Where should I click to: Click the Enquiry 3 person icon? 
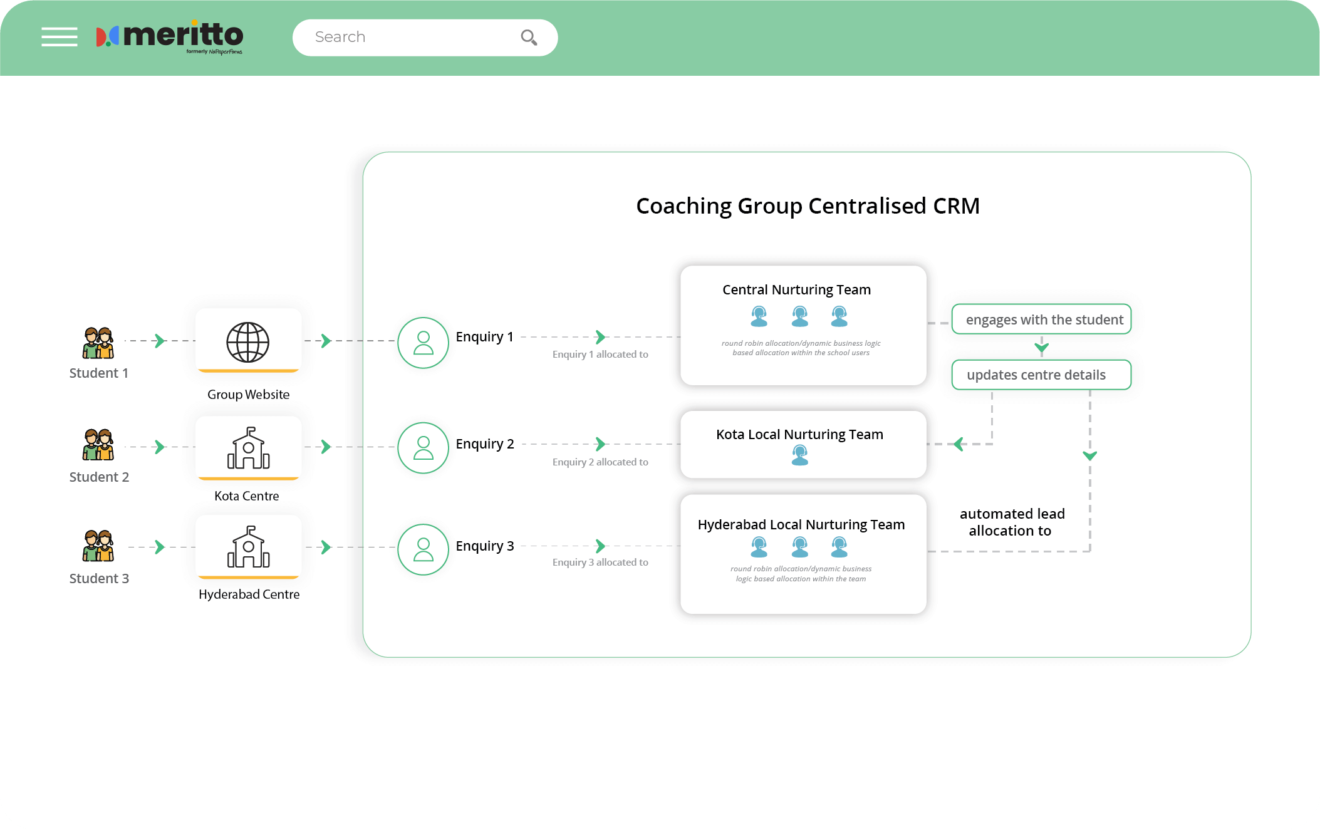pyautogui.click(x=422, y=549)
